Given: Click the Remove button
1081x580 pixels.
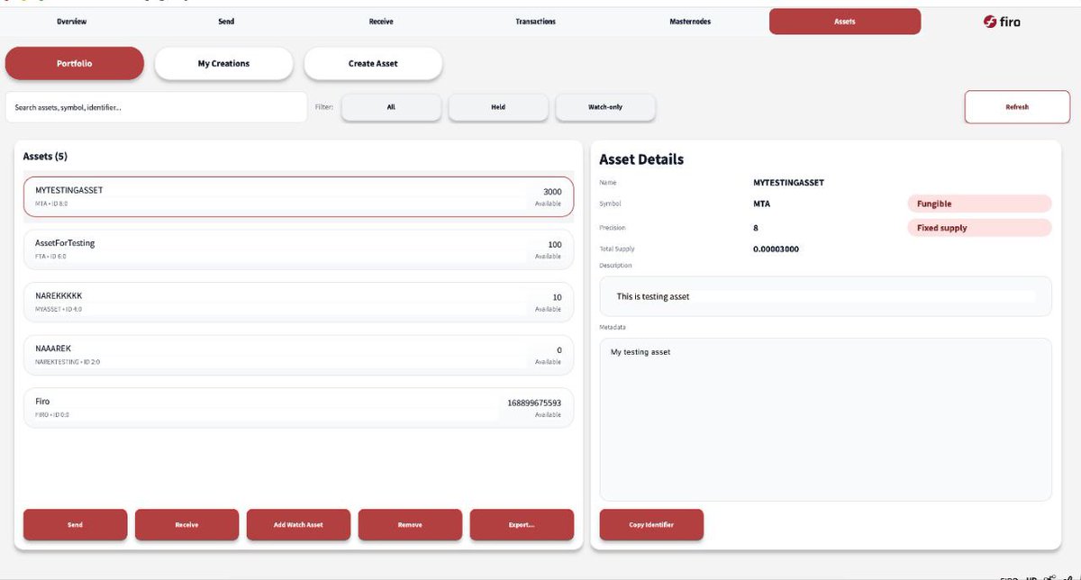Looking at the screenshot, I should [410, 525].
